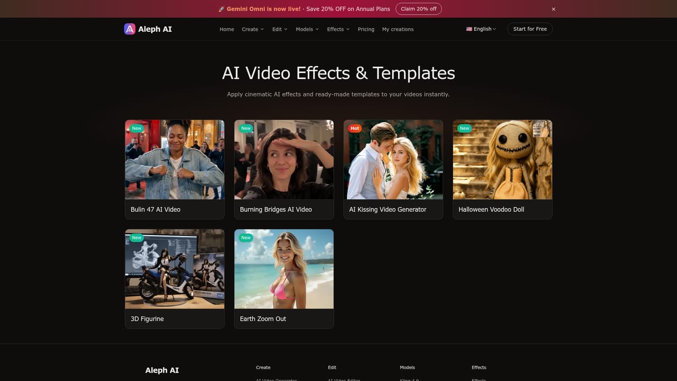Open the Pricing page
The width and height of the screenshot is (677, 381).
pyautogui.click(x=366, y=29)
